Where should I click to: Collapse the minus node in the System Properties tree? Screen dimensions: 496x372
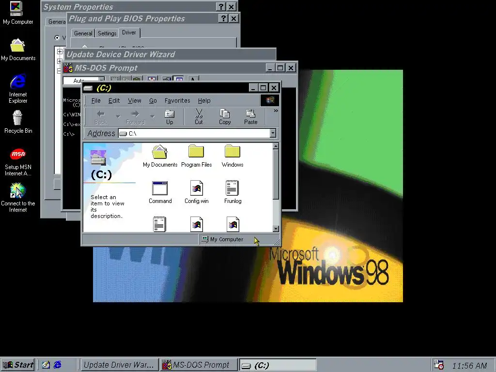59,71
